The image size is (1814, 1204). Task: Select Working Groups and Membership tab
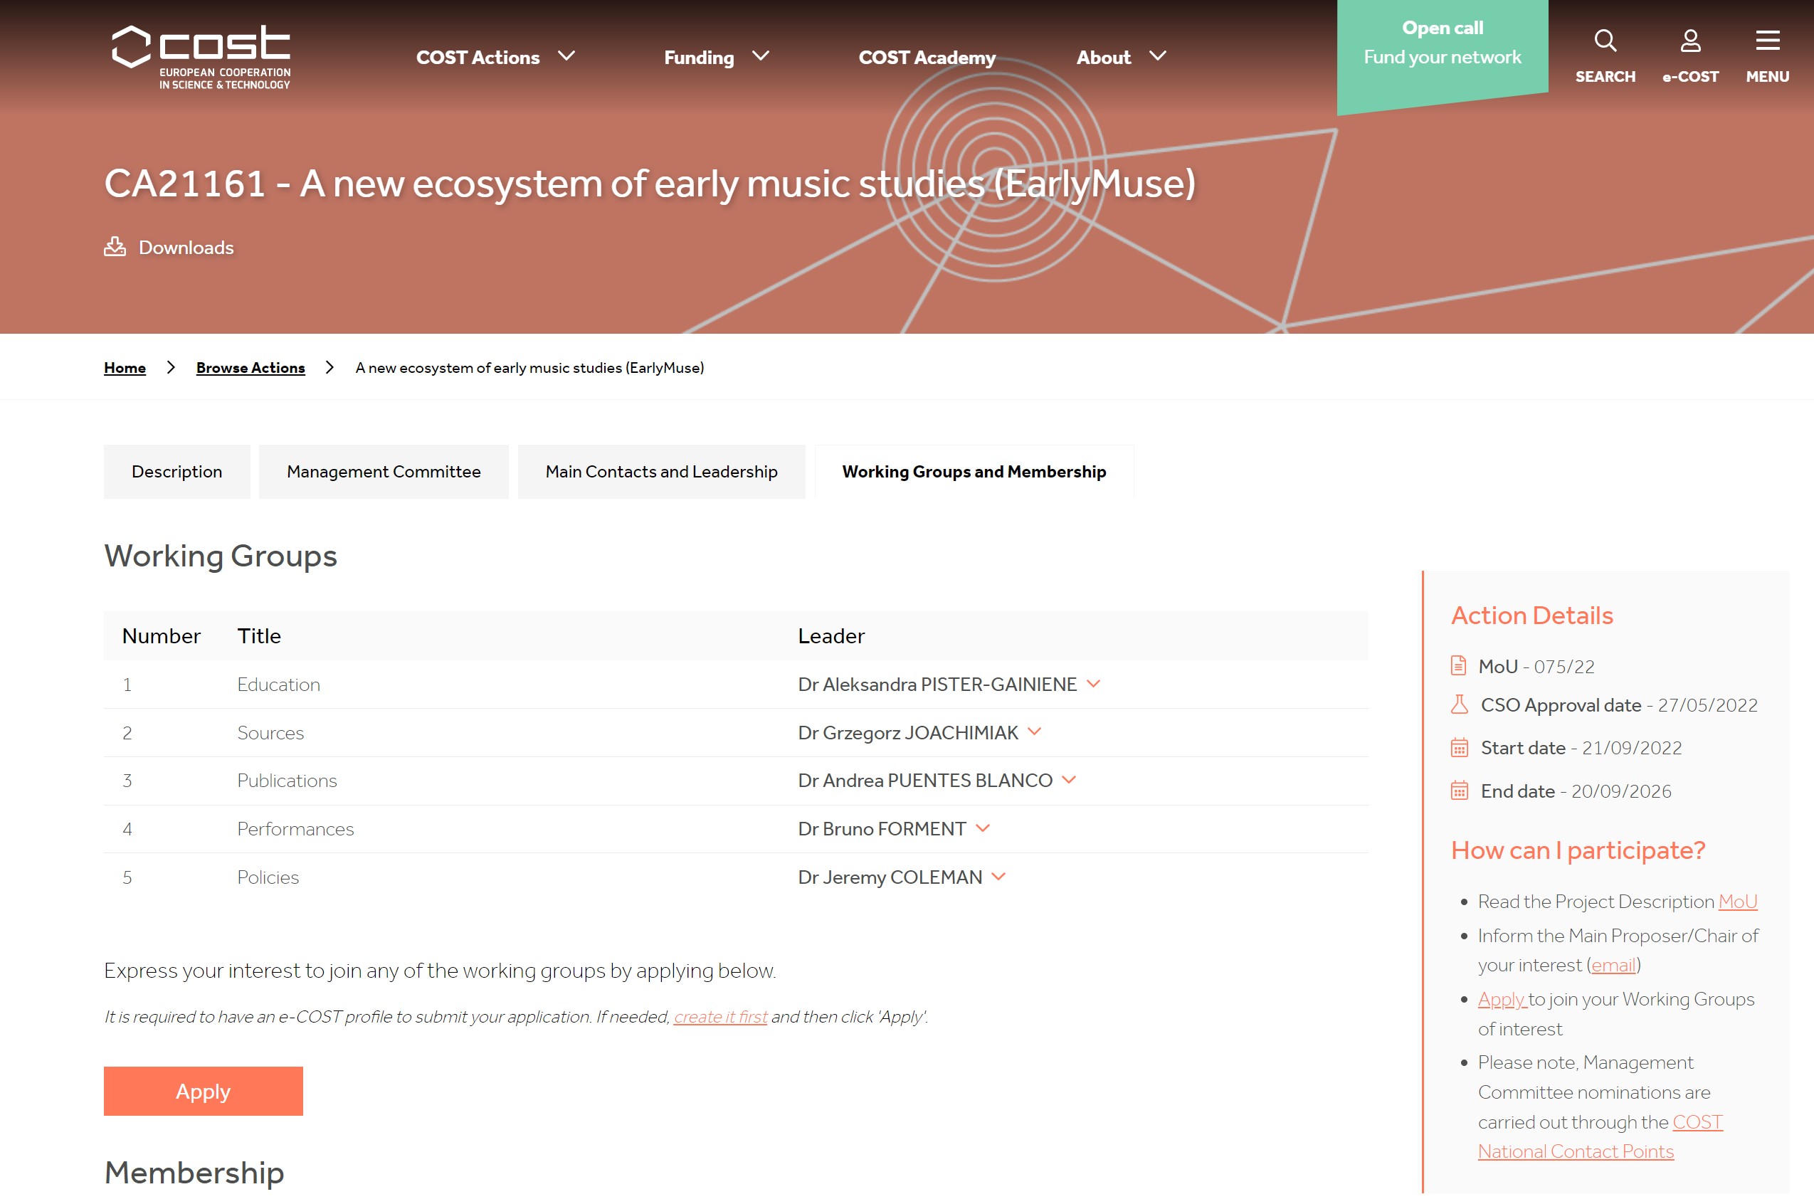click(974, 472)
